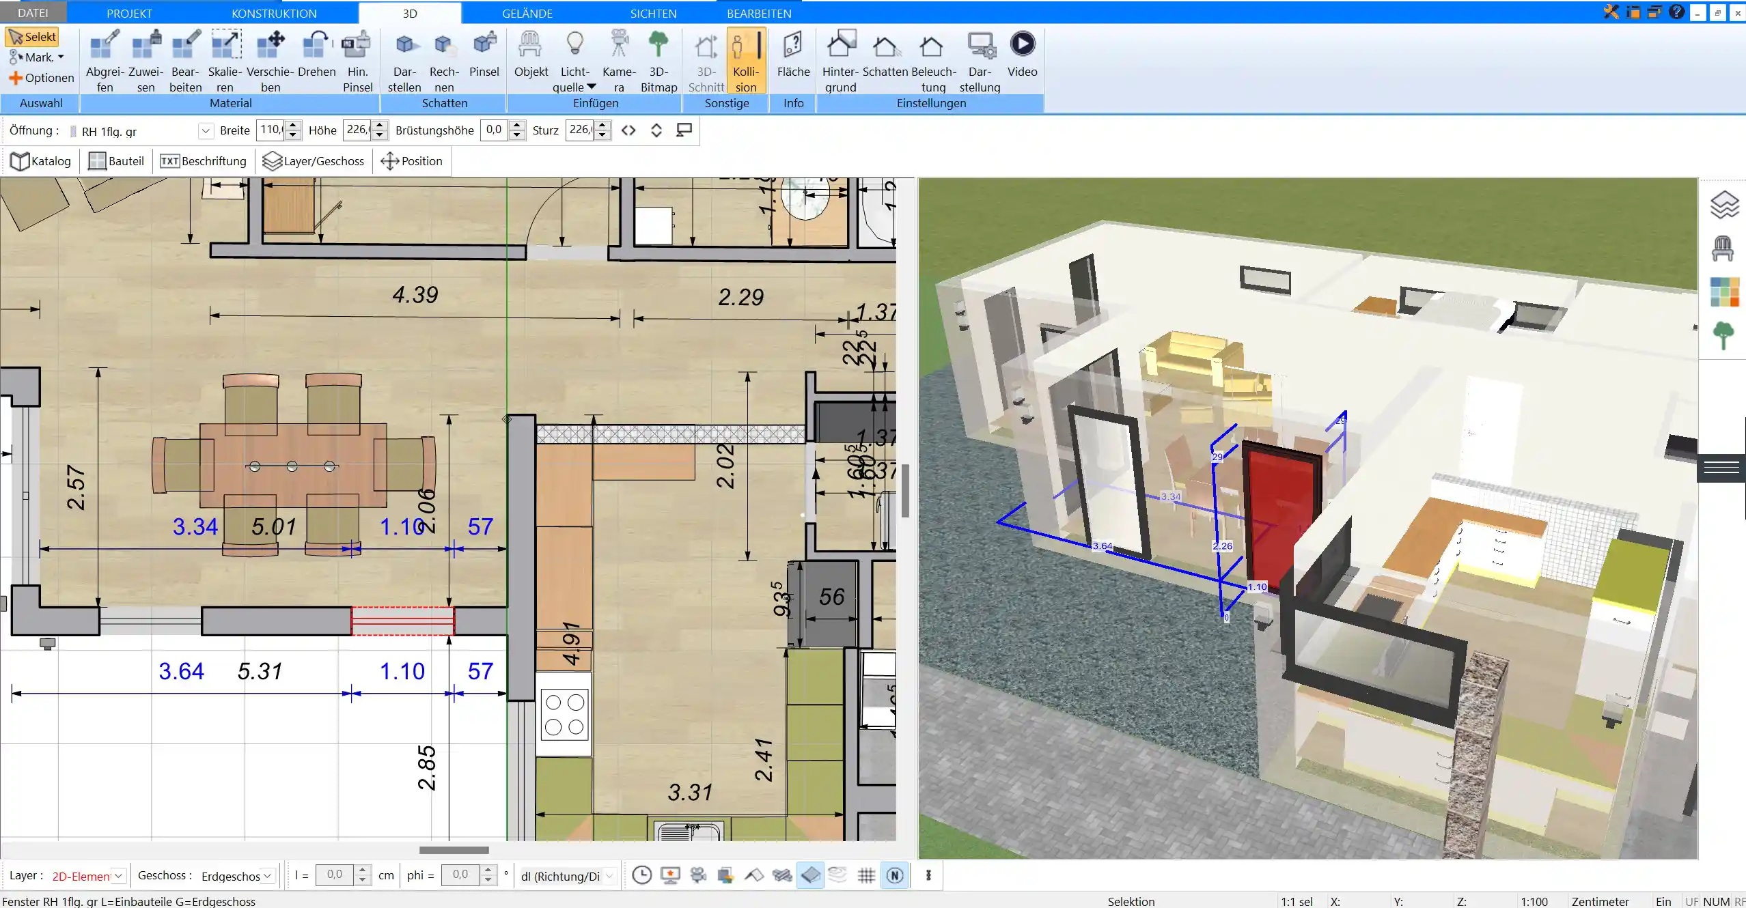Viewport: 1746px width, 908px height.
Task: Toggle the north arrow N icon
Action: [x=895, y=875]
